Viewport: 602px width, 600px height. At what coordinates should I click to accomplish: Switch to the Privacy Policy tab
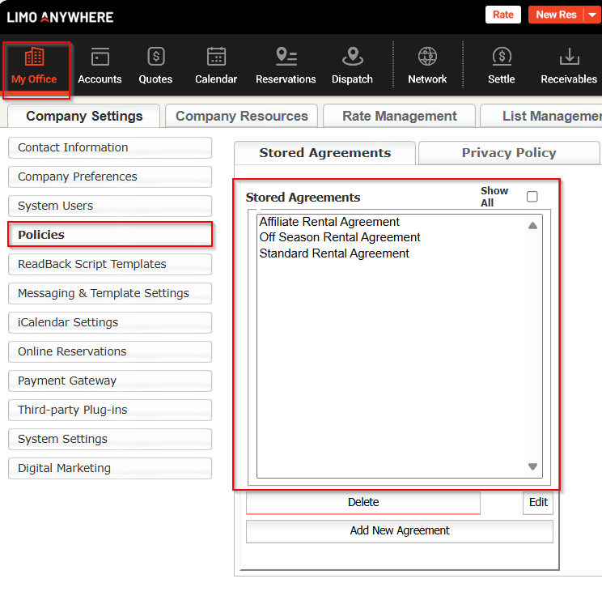(x=508, y=153)
